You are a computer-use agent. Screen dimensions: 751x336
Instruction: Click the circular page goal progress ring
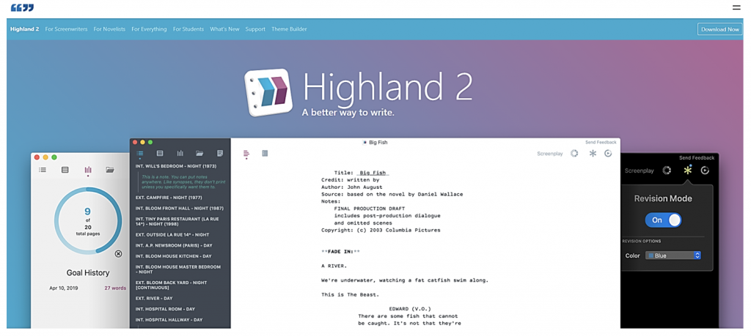pos(87,220)
